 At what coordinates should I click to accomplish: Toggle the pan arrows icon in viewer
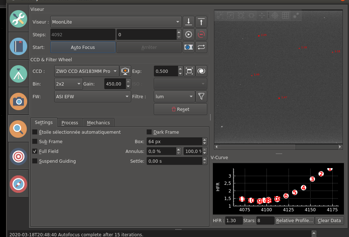click(262, 15)
